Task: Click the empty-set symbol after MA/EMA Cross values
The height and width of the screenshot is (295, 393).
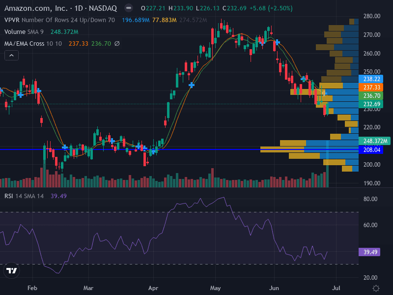Action: [117, 44]
